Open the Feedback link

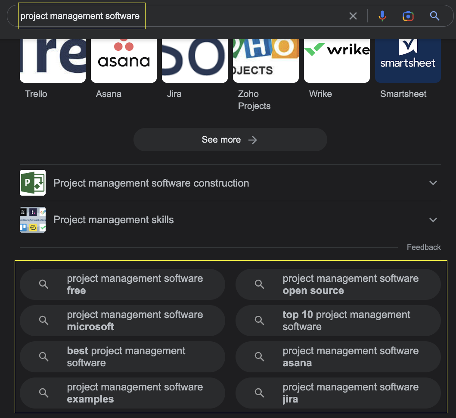pos(424,247)
